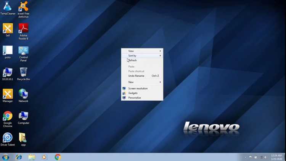Show hidden tray icons arrow
Viewport: 286px width, 161px height.
tap(246, 157)
